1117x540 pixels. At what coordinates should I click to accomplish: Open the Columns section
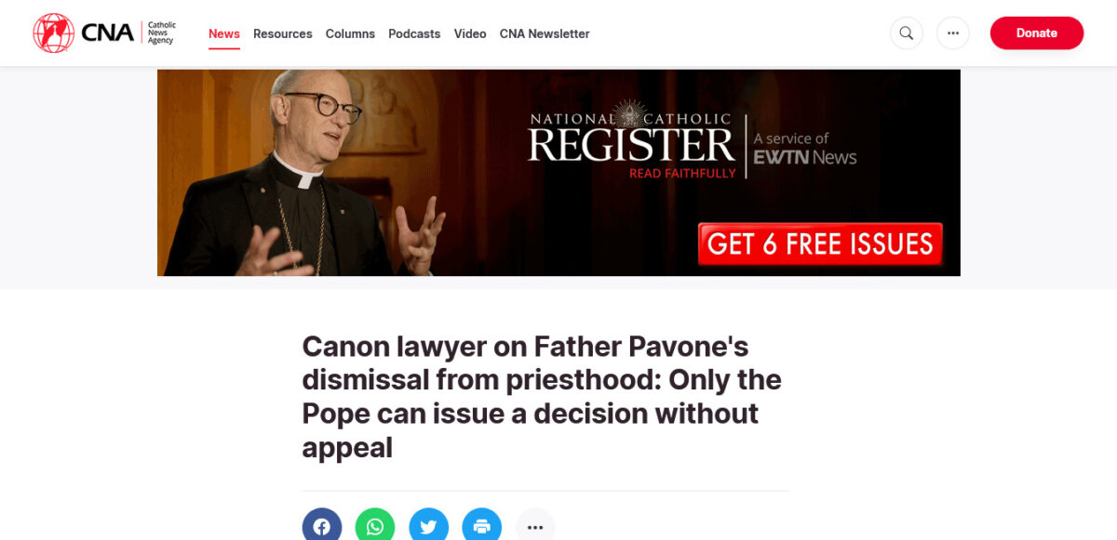click(350, 33)
